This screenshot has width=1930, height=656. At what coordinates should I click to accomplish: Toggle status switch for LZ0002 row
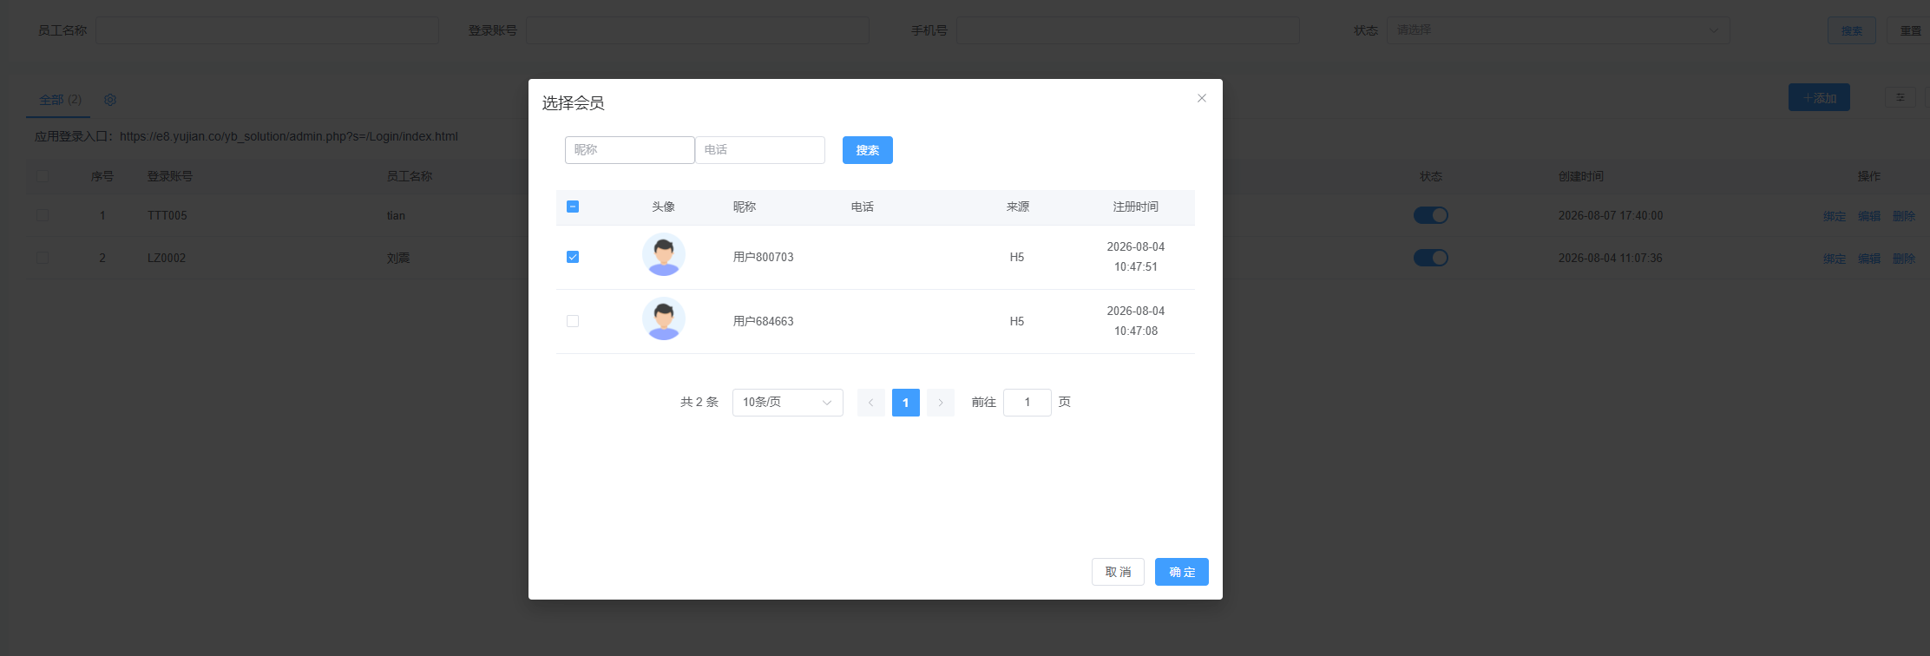point(1431,258)
